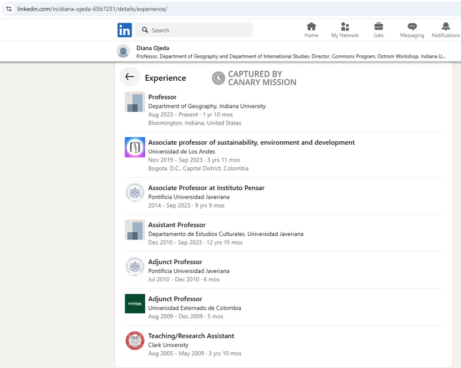Image resolution: width=461 pixels, height=368 pixels.
Task: Open Associate Professor at Instituto Pensar entry
Action: (x=206, y=188)
